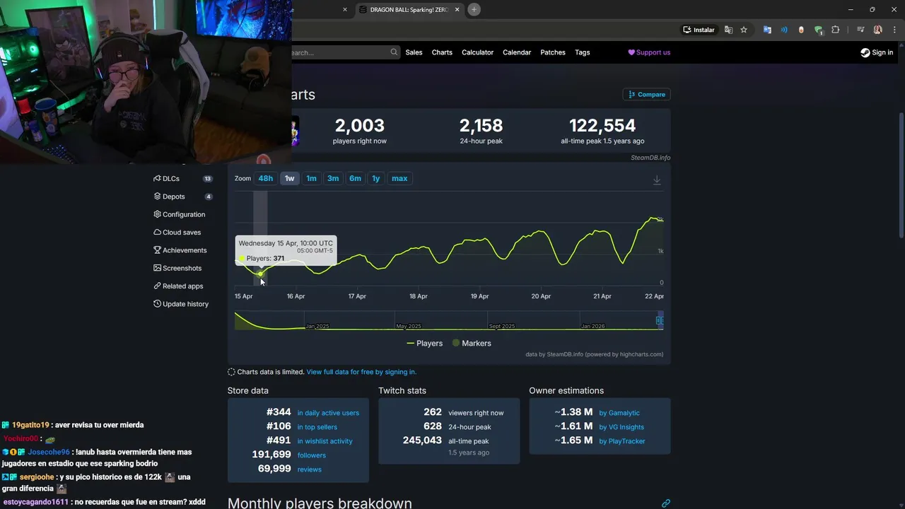Open the Sales menu item

(x=414, y=52)
